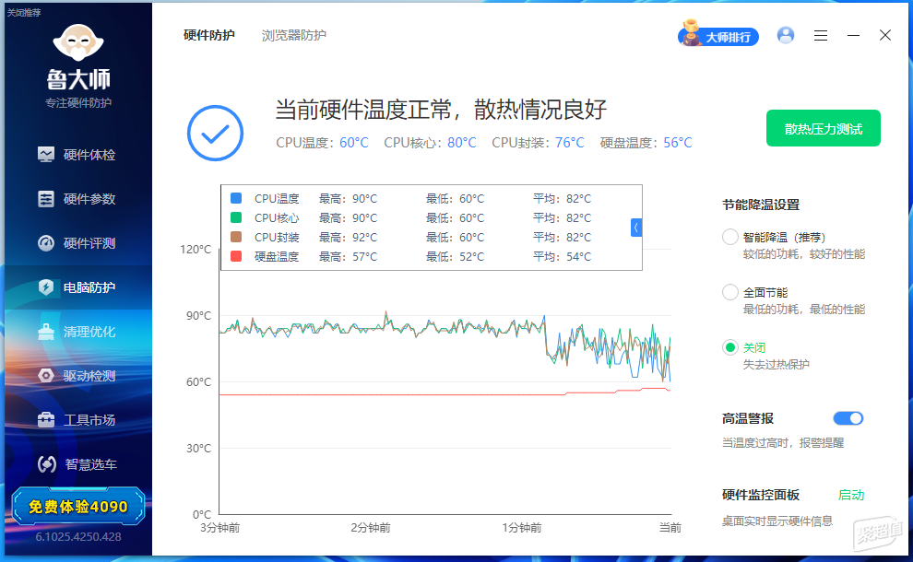Viewport: 913px width, 562px height.
Task: Start 散热压力测试 stress test
Action: (823, 129)
